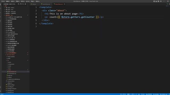Open errors and warnings indicator in status bar
Image resolution: width=170 pixels, height=95 pixels.
pyautogui.click(x=2, y=94)
